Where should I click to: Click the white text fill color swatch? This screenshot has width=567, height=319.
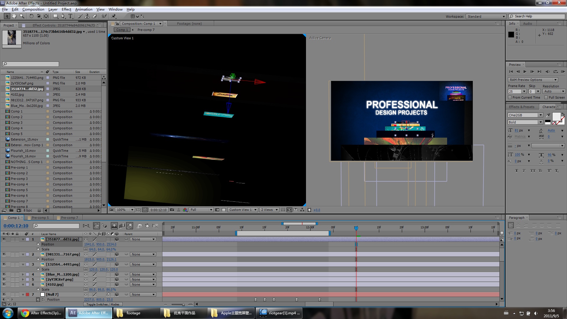(x=556, y=116)
